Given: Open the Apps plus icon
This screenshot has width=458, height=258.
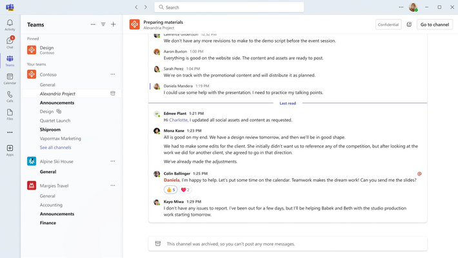Looking at the screenshot, I should pyautogui.click(x=10, y=150).
